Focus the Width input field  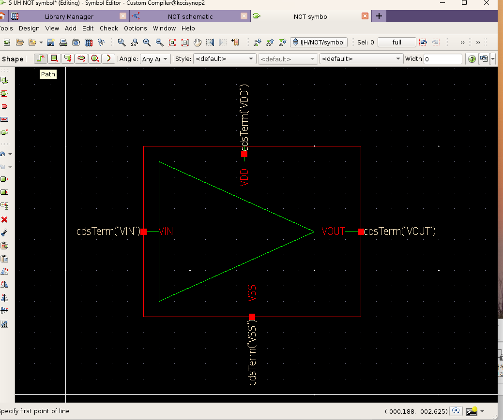click(442, 59)
